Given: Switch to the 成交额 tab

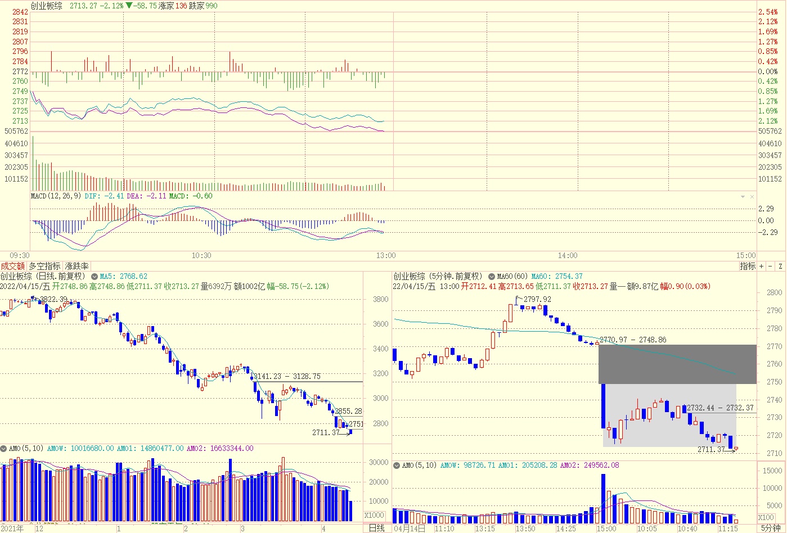Looking at the screenshot, I should pyautogui.click(x=13, y=266).
